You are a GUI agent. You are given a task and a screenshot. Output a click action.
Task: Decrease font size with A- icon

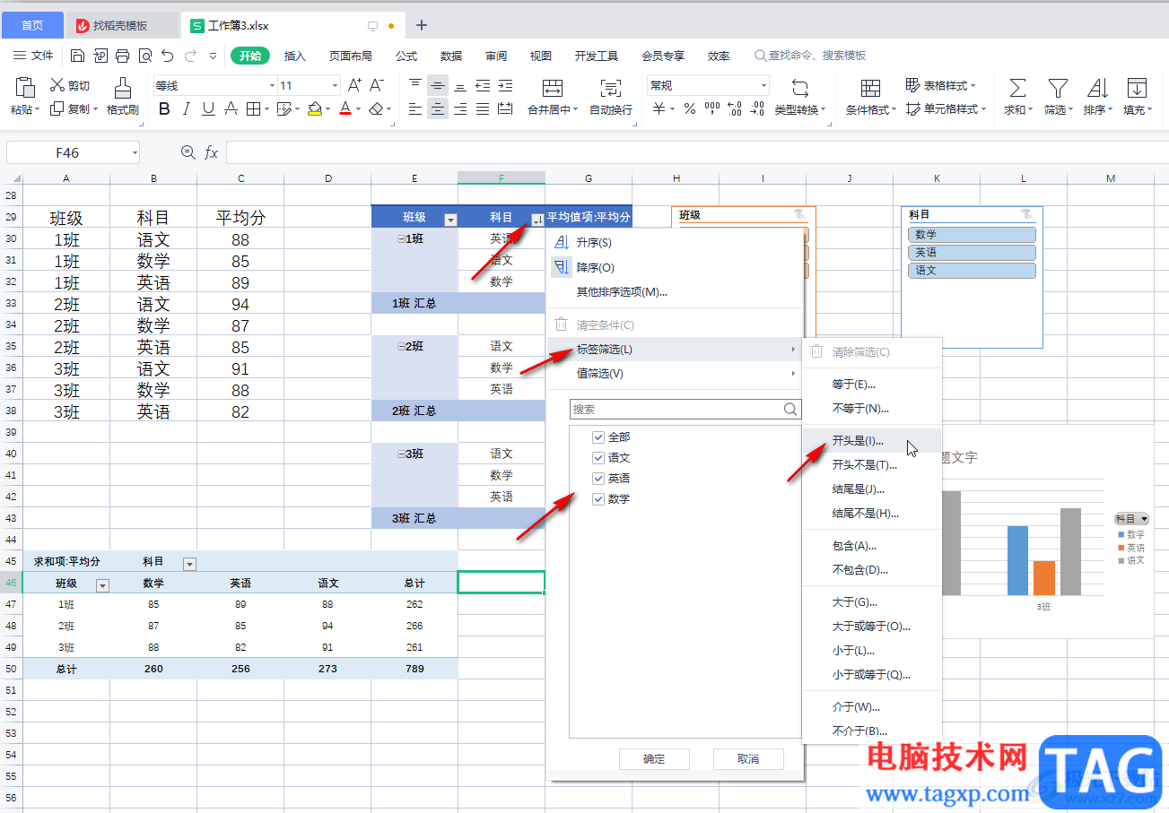coord(377,85)
